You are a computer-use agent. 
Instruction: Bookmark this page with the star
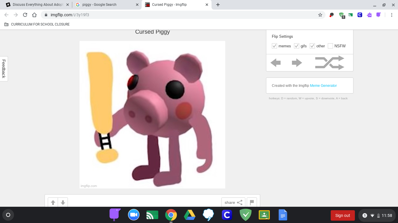[x=320, y=15]
